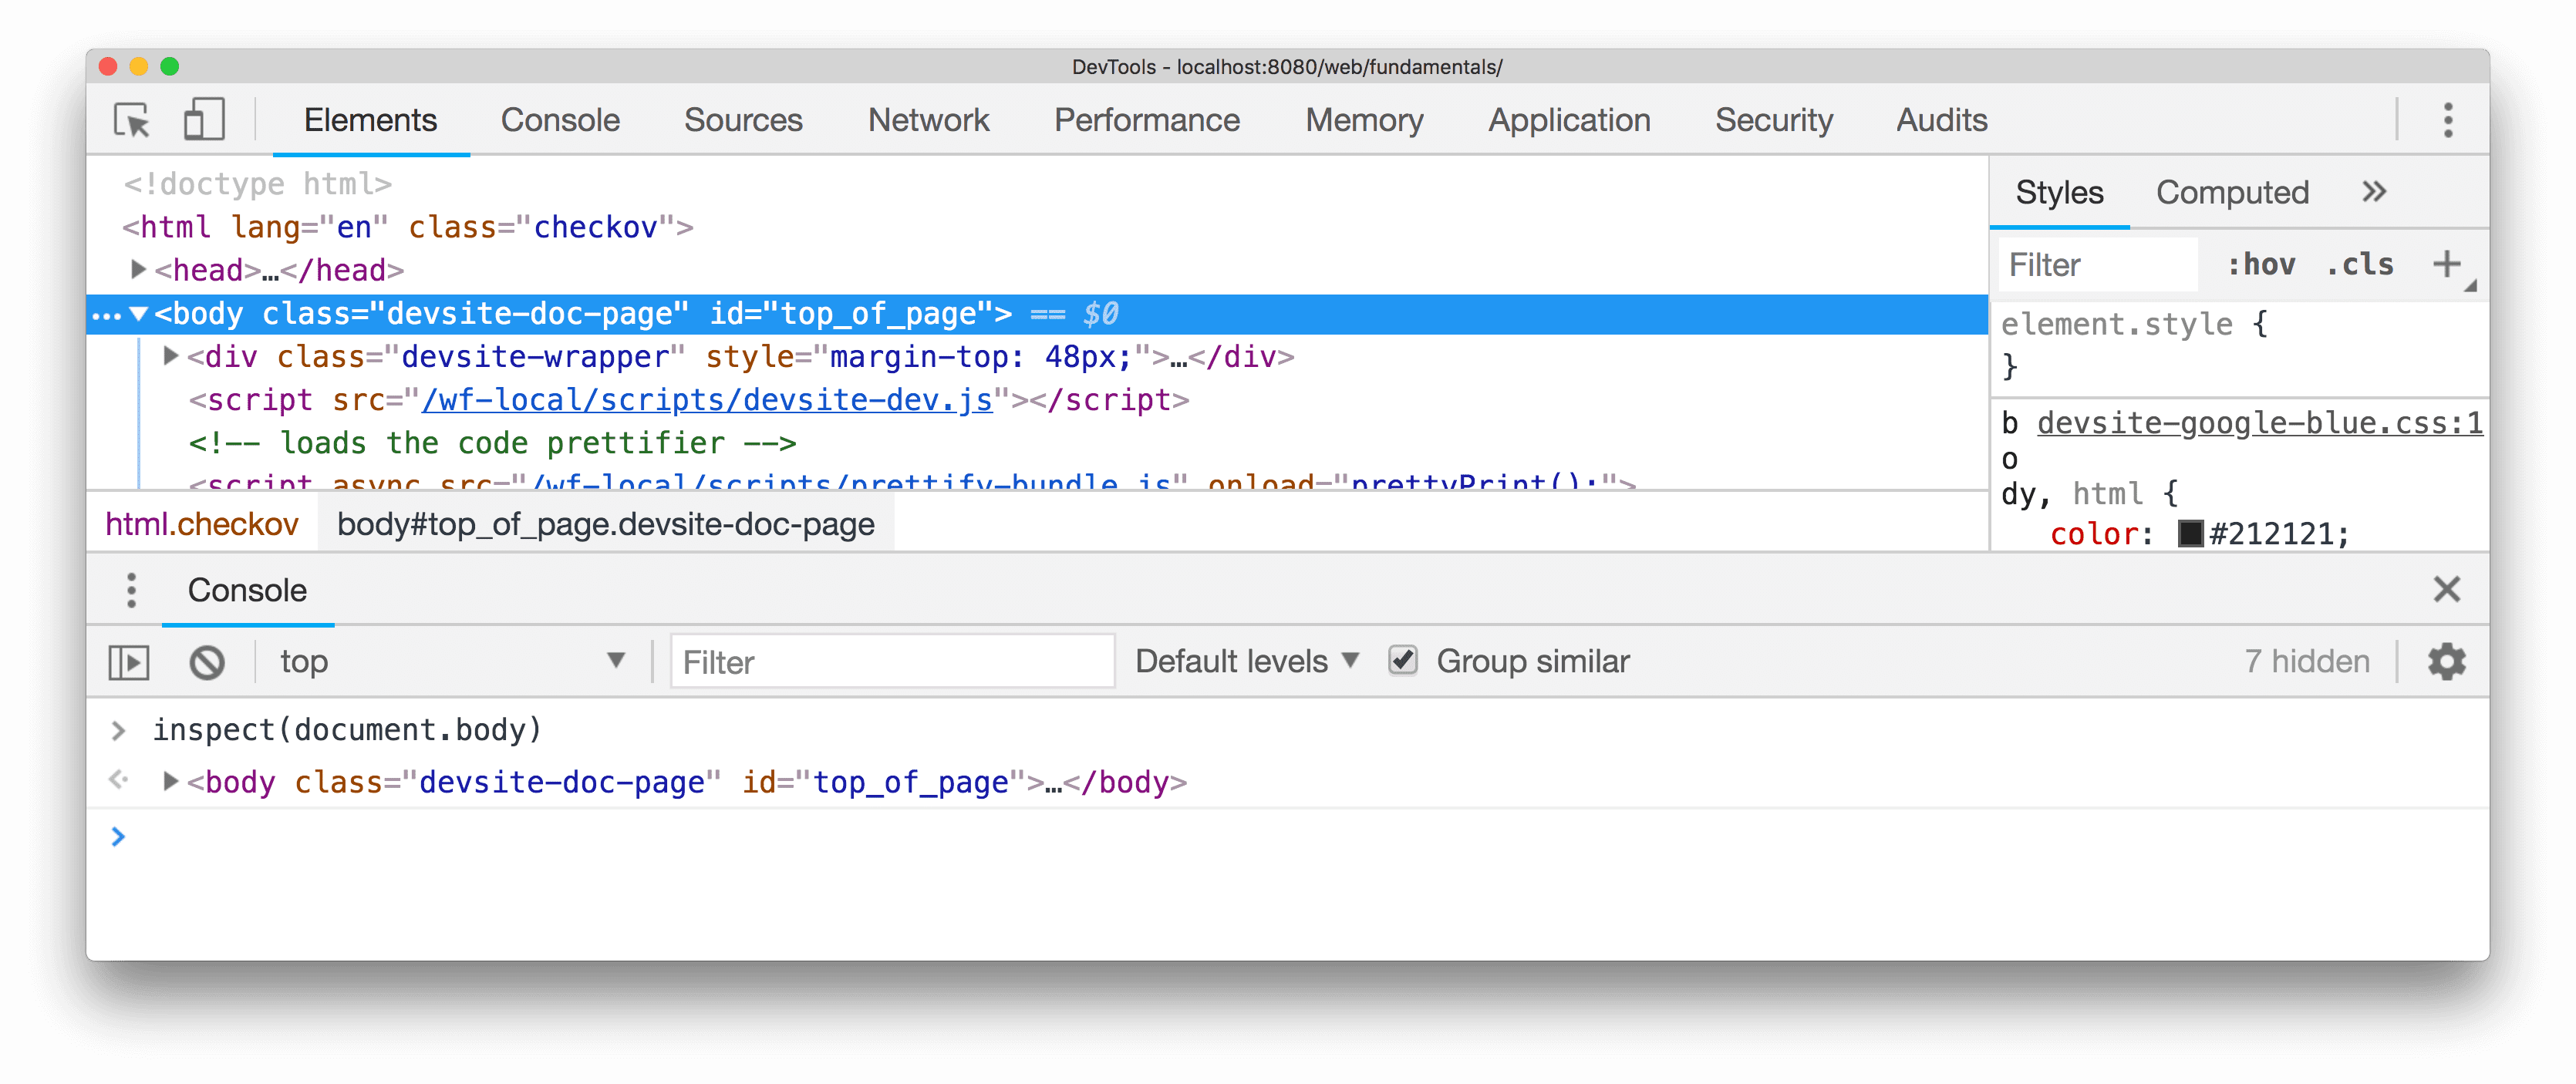Click the inspect element cursor icon
This screenshot has width=2576, height=1084.
[131, 118]
